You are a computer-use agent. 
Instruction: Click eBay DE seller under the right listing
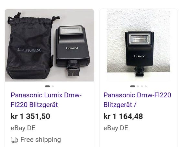tap(116, 128)
